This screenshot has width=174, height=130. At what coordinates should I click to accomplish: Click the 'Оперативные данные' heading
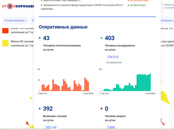point(63,27)
